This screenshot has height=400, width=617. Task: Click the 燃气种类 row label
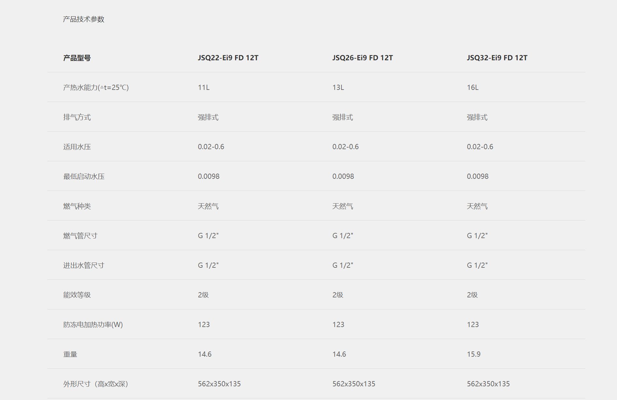77,206
